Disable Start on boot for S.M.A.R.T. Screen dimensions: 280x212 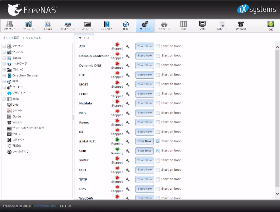(158, 141)
